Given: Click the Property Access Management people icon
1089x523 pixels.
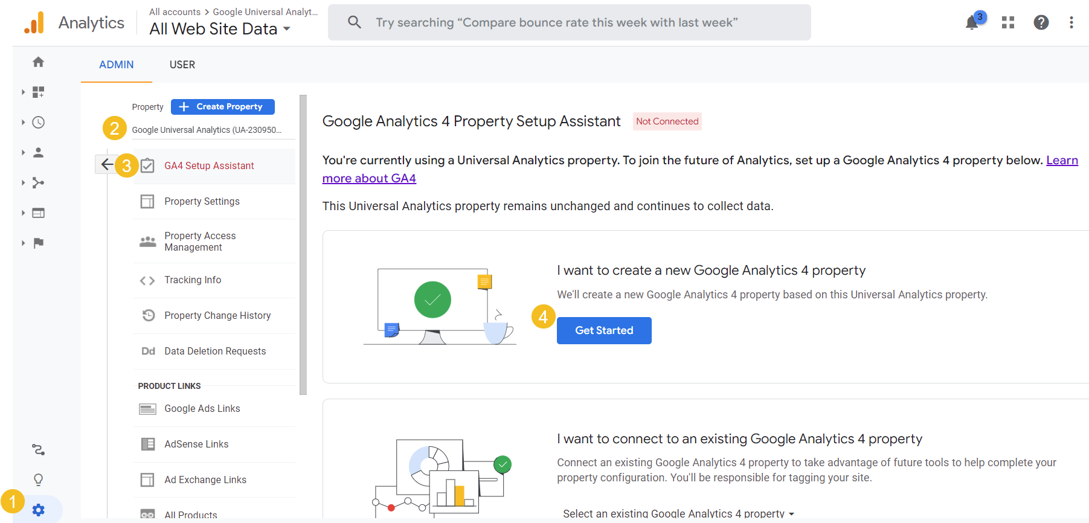Looking at the screenshot, I should (147, 242).
